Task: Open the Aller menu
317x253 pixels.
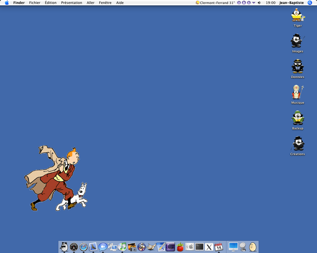Action: tap(91, 3)
